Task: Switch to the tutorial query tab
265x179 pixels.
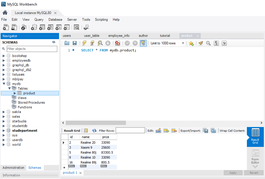Action: click(165, 36)
